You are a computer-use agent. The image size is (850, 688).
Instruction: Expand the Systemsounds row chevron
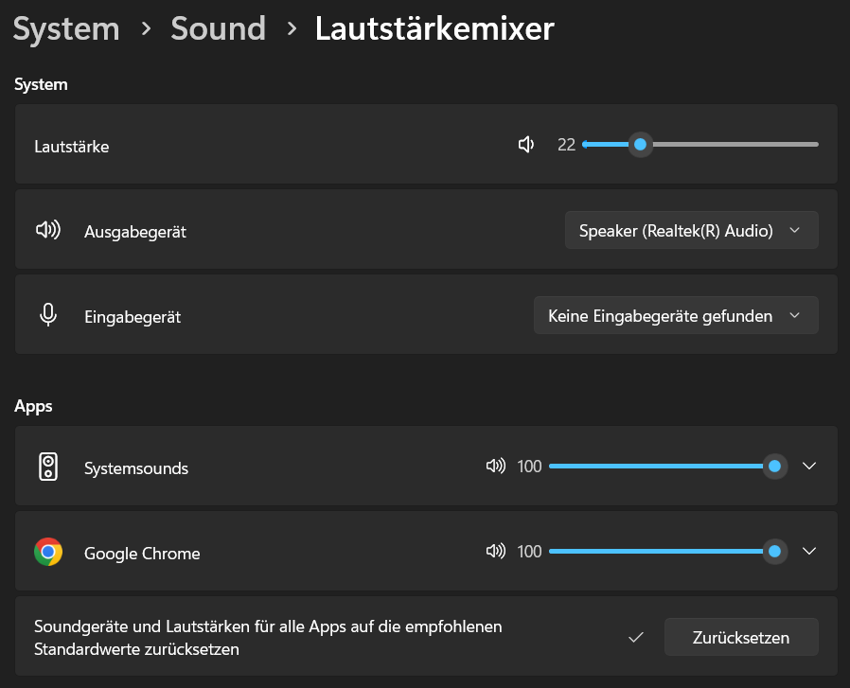(x=808, y=466)
